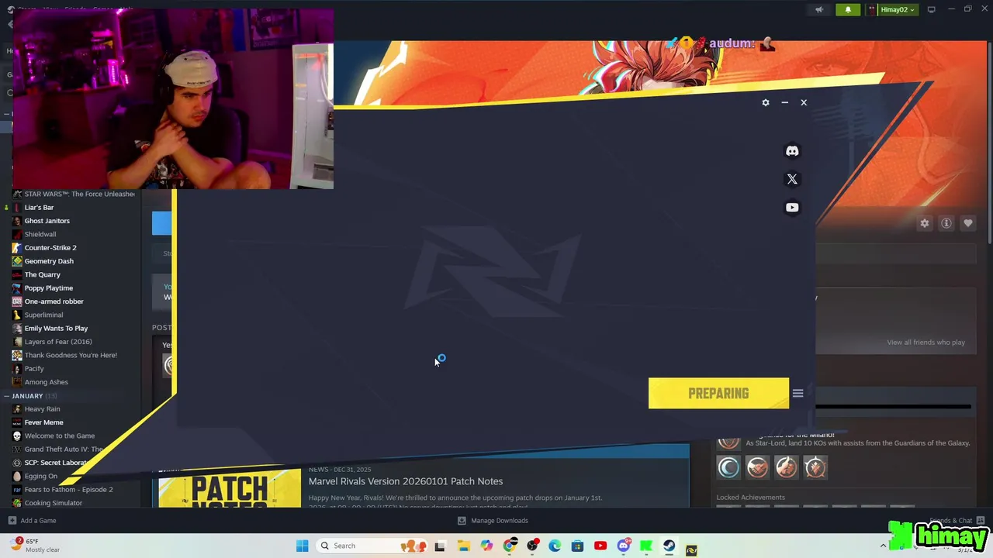The width and height of the screenshot is (993, 558).
Task: Toggle favorite heart for the game
Action: tap(968, 223)
